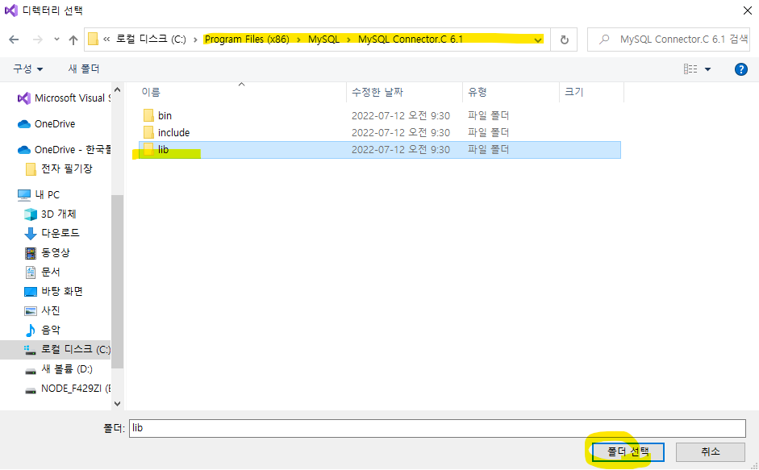Image resolution: width=759 pixels, height=470 pixels.
Task: Open help with blue question icon
Action: (x=740, y=69)
